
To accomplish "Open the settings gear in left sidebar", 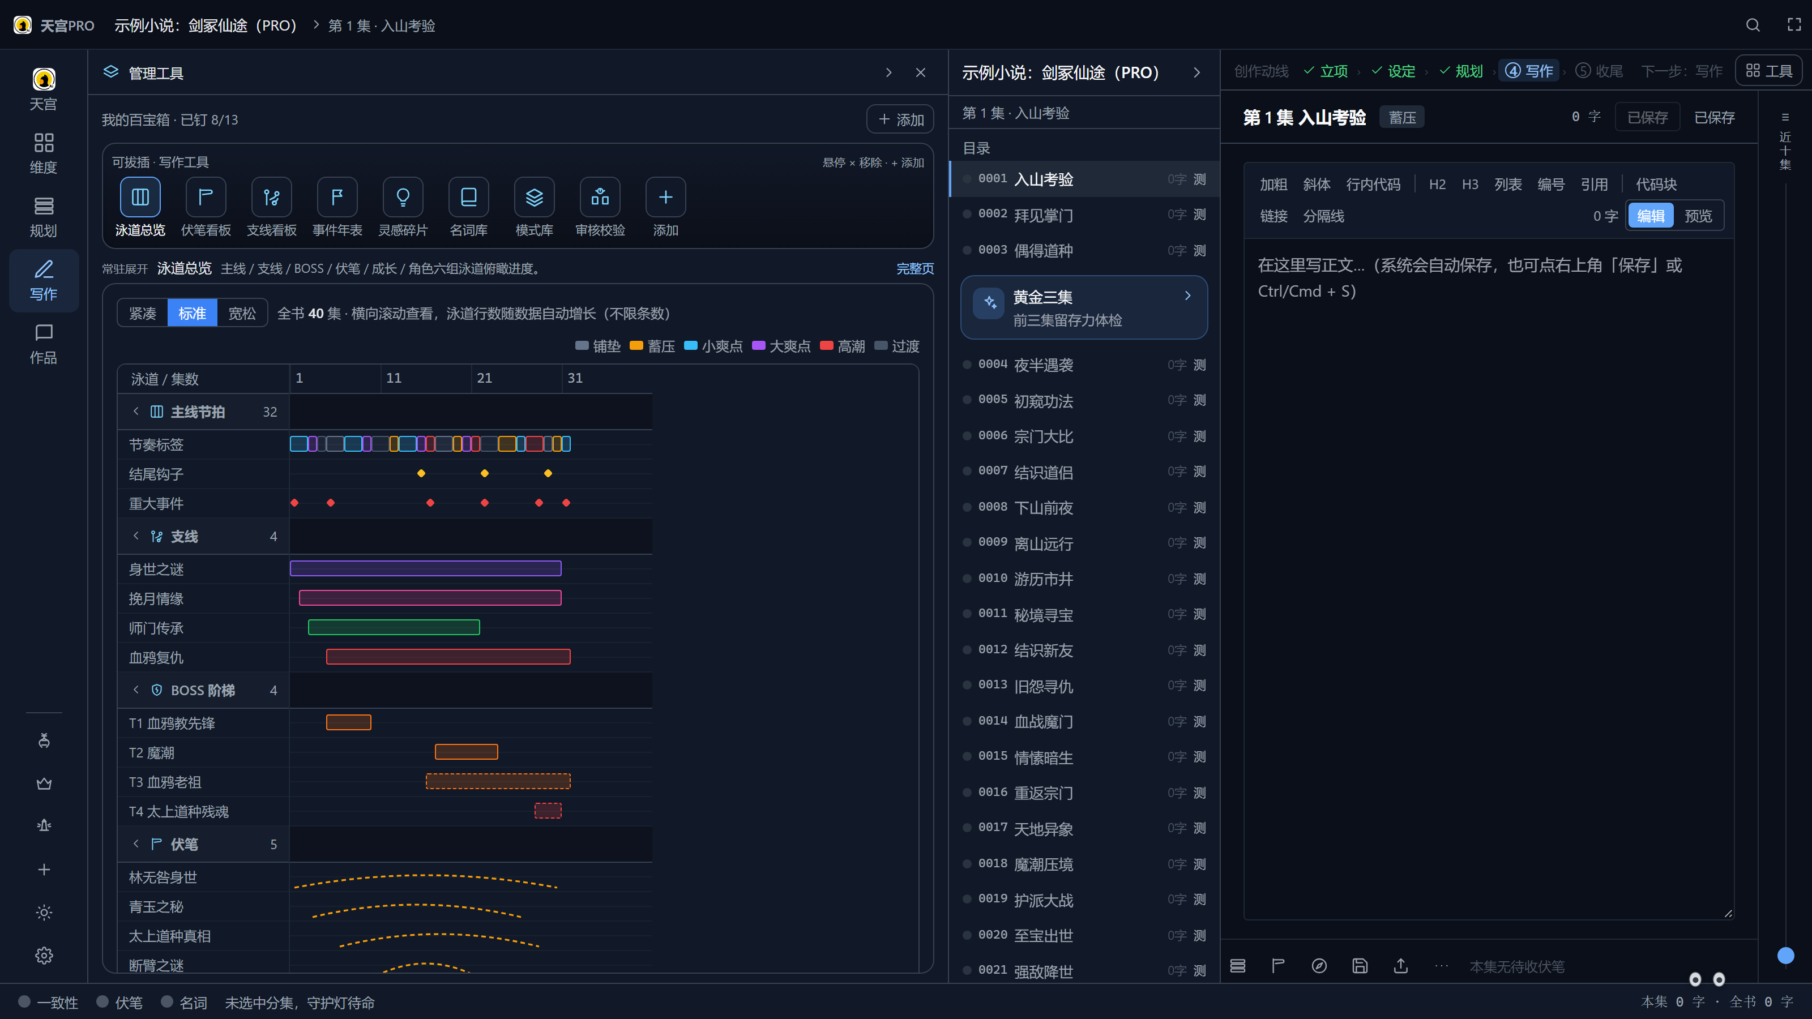I will [44, 955].
